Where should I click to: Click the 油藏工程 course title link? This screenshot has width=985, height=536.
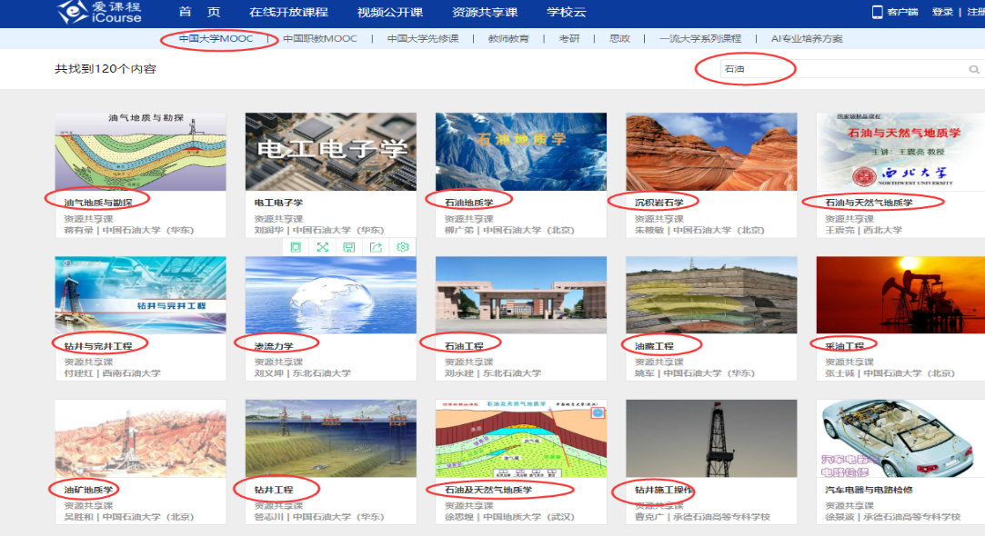[x=654, y=346]
